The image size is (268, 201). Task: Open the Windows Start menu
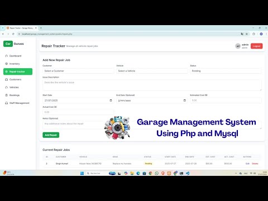pos(82,173)
